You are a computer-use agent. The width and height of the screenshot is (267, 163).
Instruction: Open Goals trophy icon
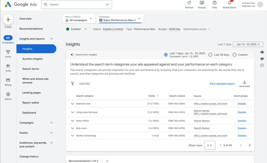(8, 52)
